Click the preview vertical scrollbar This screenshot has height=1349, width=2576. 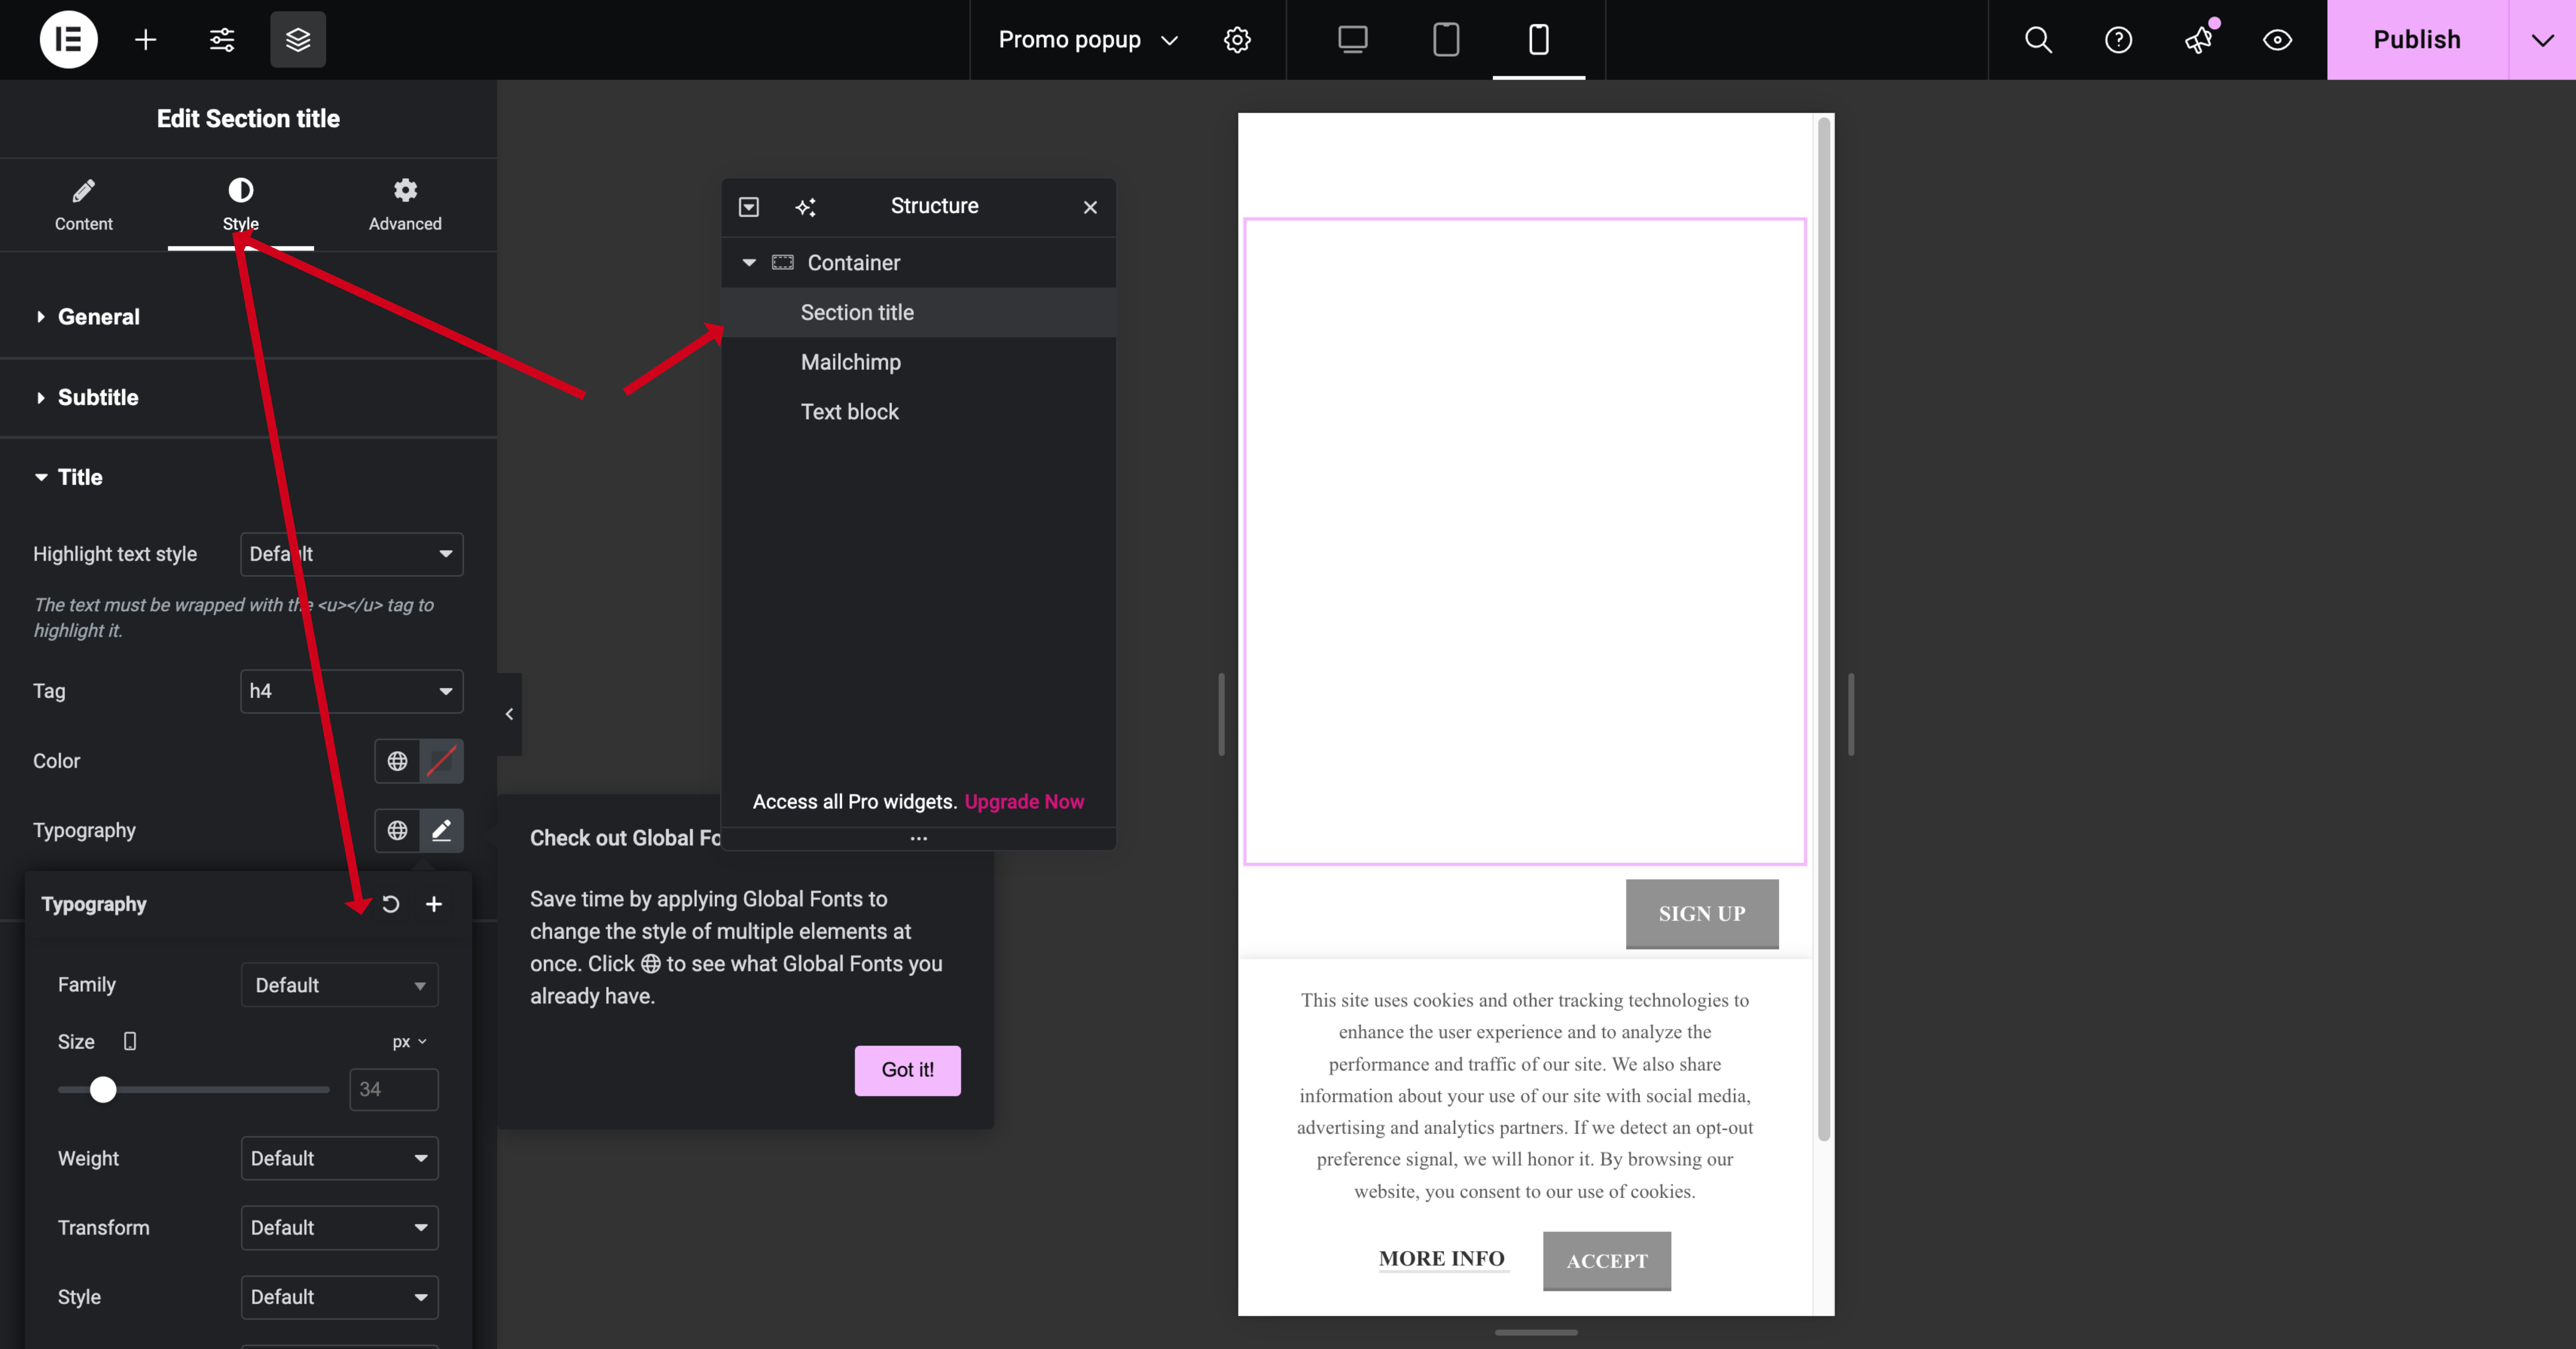pos(1824,630)
